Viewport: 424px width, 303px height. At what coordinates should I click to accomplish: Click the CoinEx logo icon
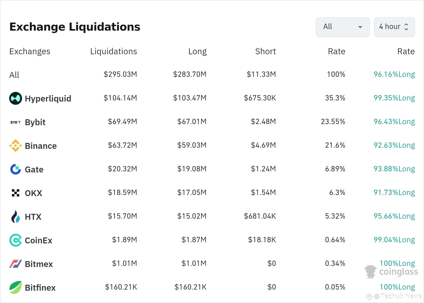click(16, 240)
